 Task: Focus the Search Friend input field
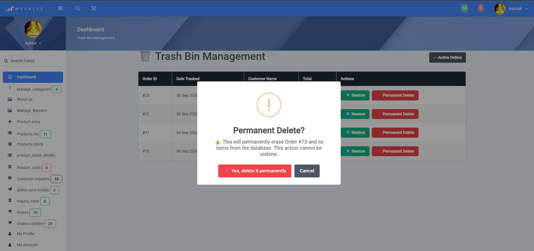click(33, 61)
